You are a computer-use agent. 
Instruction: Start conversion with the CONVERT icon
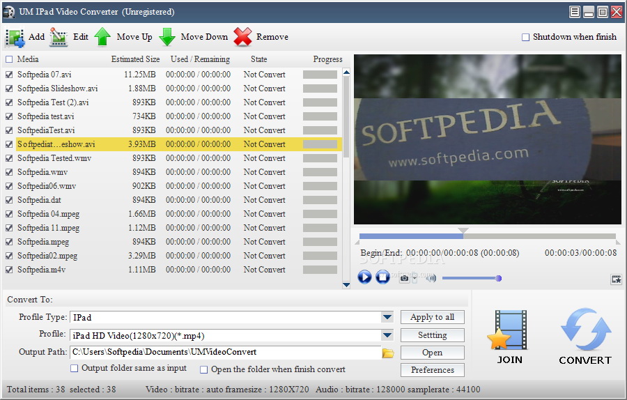[x=586, y=330]
